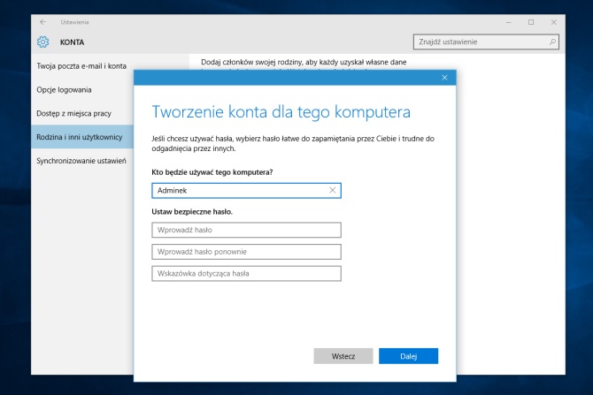Select Opcje logowania in sidebar
This screenshot has width=593, height=395.
(x=64, y=89)
